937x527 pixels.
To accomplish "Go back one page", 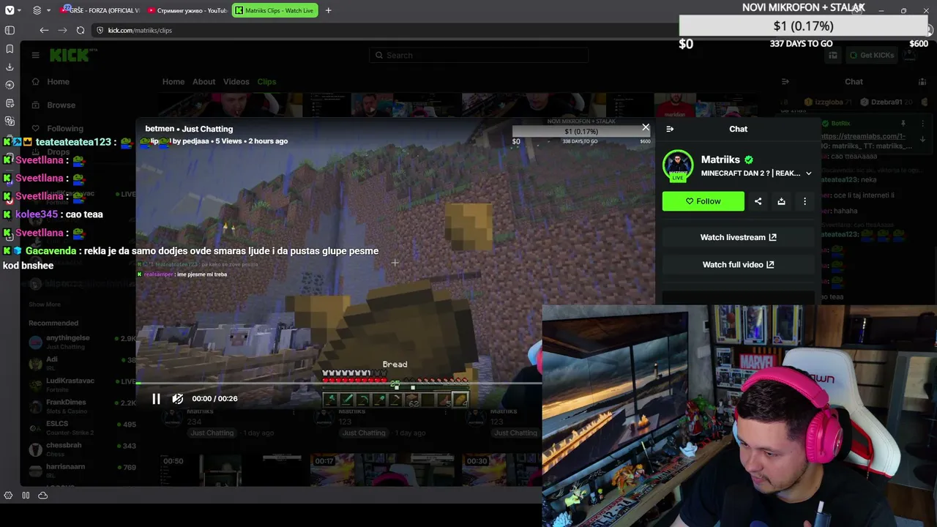I will tap(44, 30).
